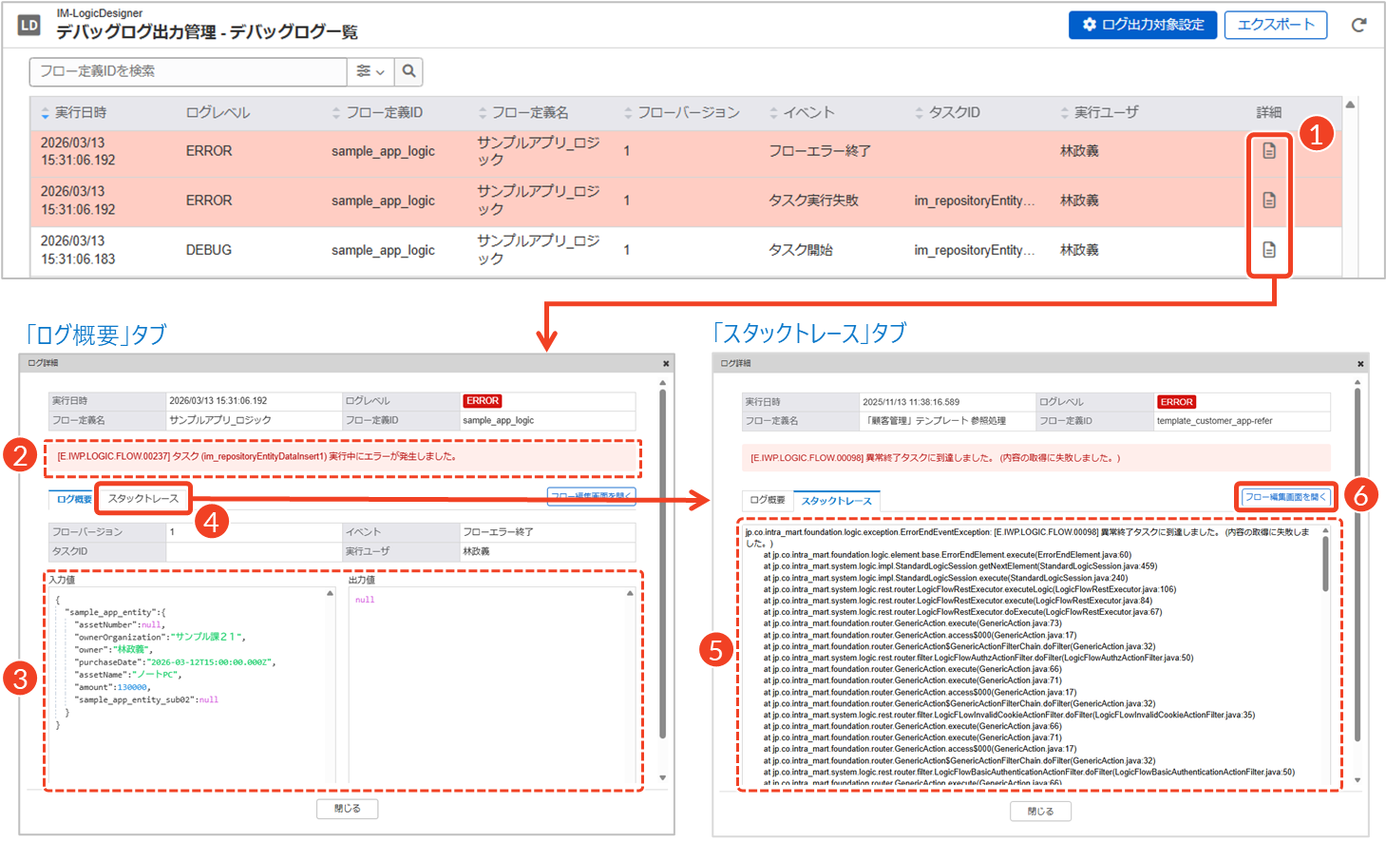Viewport: 1386px width, 842px height.
Task: Switch to ログ概要 tab in right dialog
Action: [x=768, y=500]
